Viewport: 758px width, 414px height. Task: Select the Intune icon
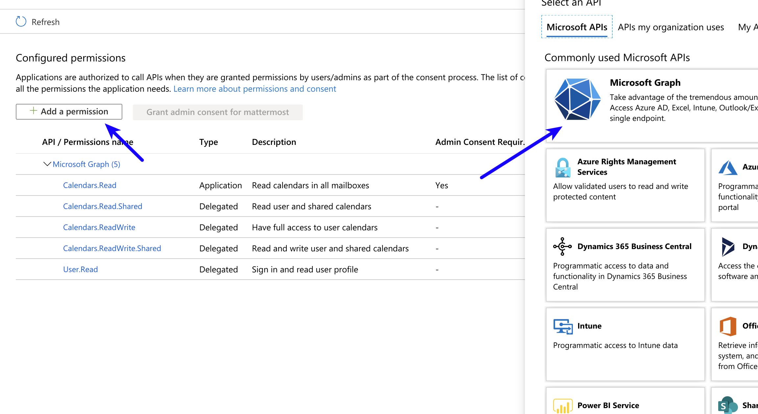coord(562,326)
